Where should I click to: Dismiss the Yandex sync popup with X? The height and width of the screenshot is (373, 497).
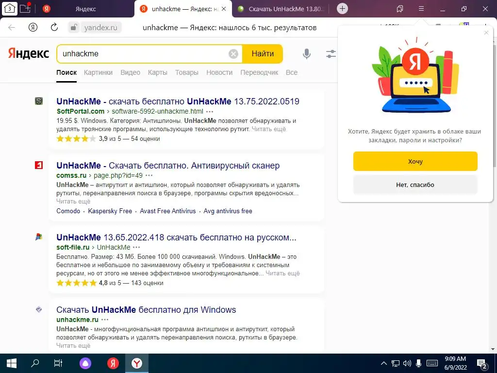486,33
